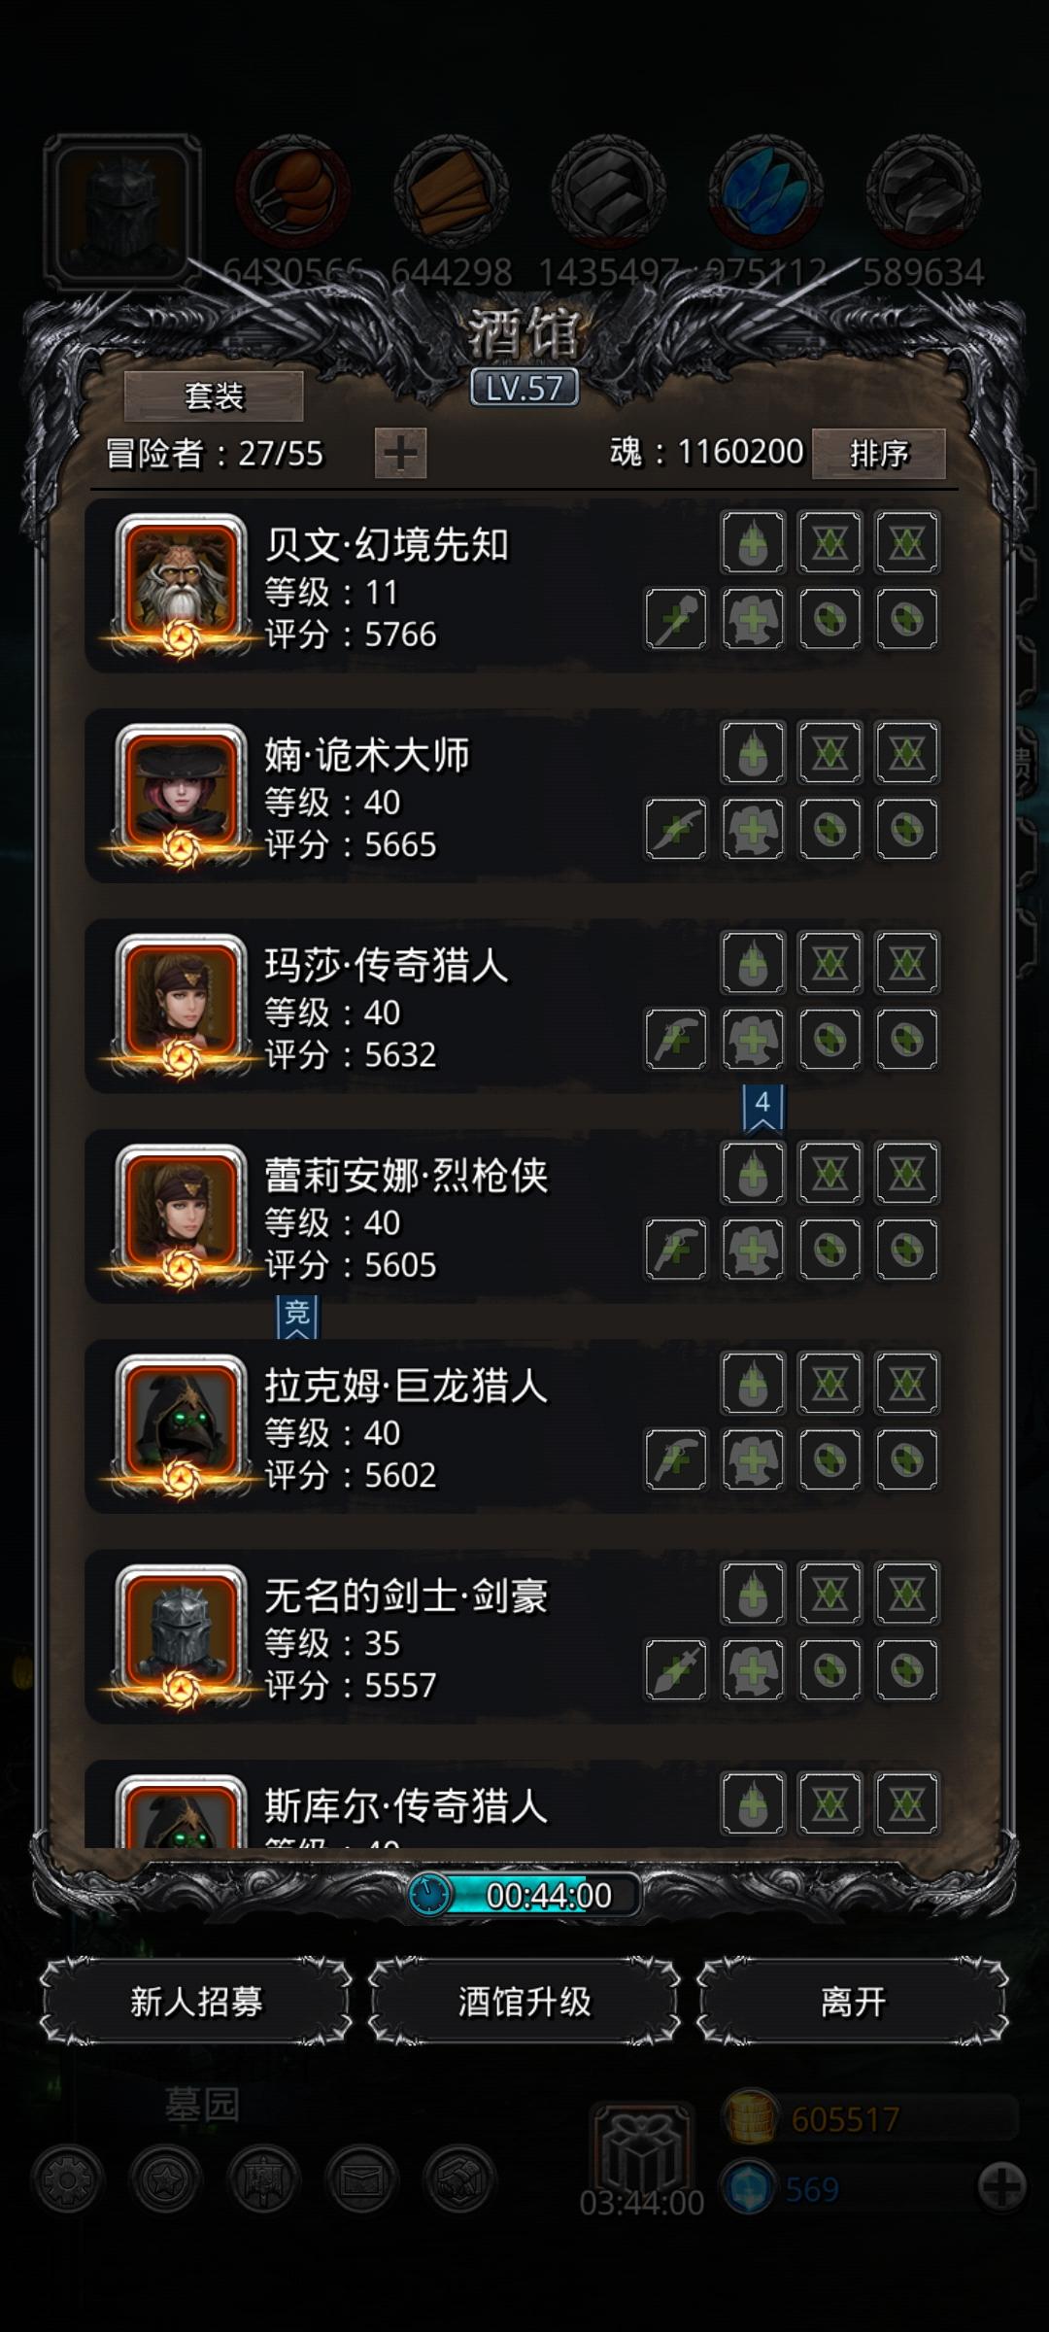Click the 酒馆升级 upgrade button
1049x2332 pixels.
(524, 2002)
